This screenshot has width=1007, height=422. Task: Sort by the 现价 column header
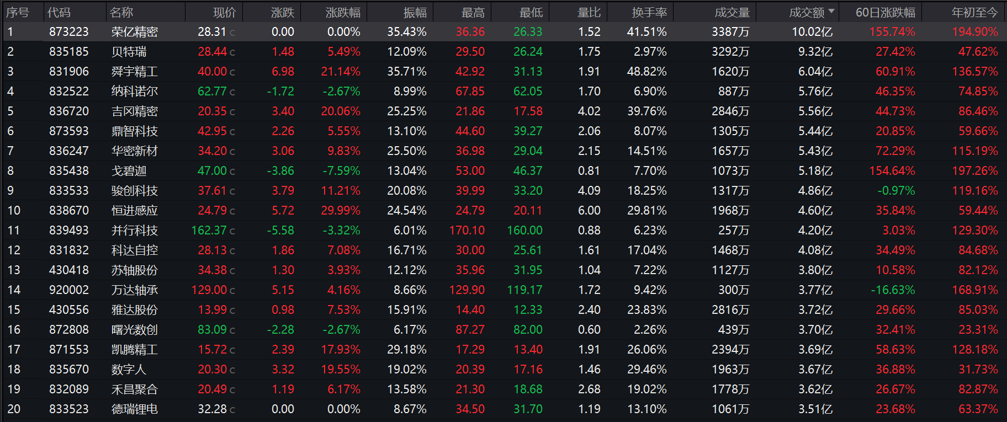click(x=224, y=12)
